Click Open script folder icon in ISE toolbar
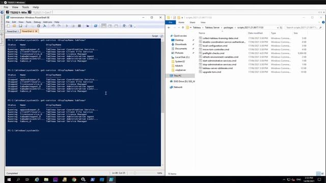The image size is (326, 183). (14, 26)
